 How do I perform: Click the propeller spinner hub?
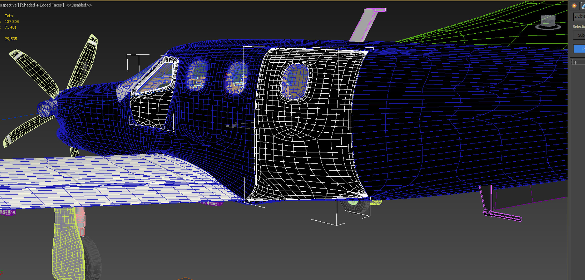[46, 108]
